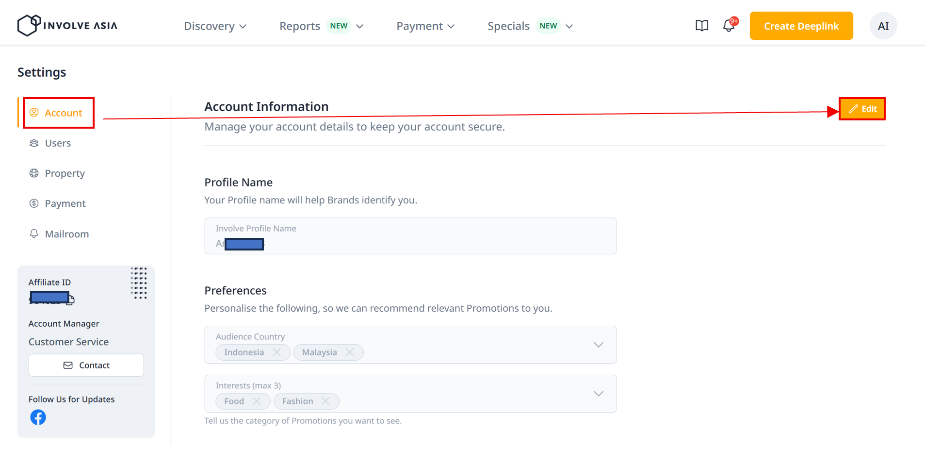Click the Involve Asia logo

67,26
